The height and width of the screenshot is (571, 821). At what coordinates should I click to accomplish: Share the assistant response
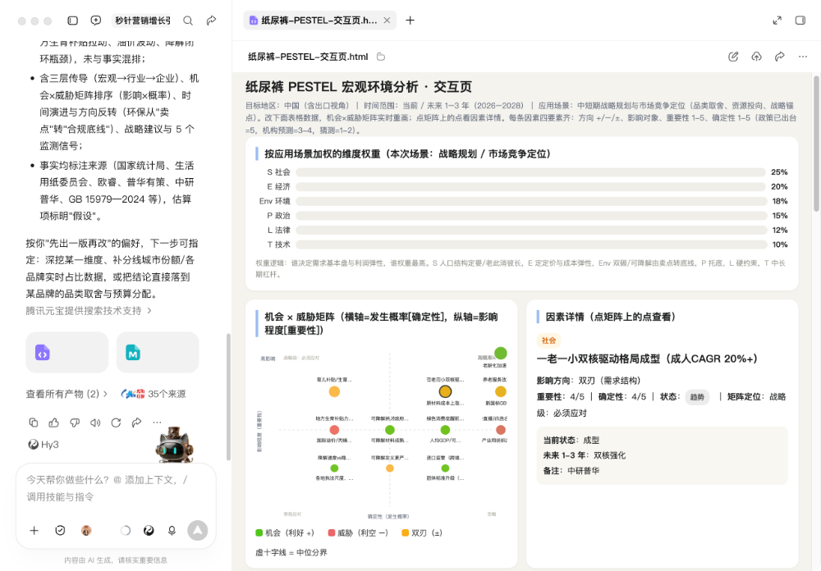[x=136, y=423]
